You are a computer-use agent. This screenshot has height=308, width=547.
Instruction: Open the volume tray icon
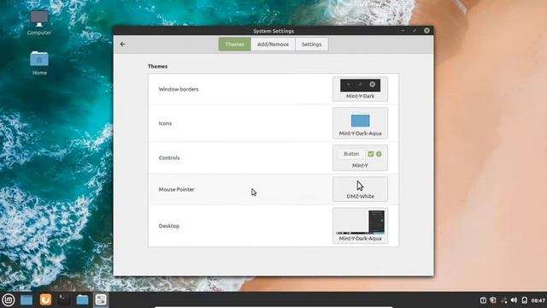point(514,300)
